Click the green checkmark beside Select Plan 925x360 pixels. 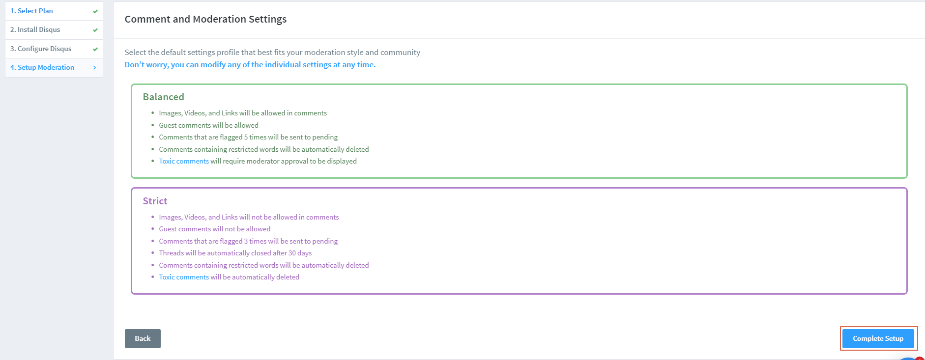pos(95,10)
